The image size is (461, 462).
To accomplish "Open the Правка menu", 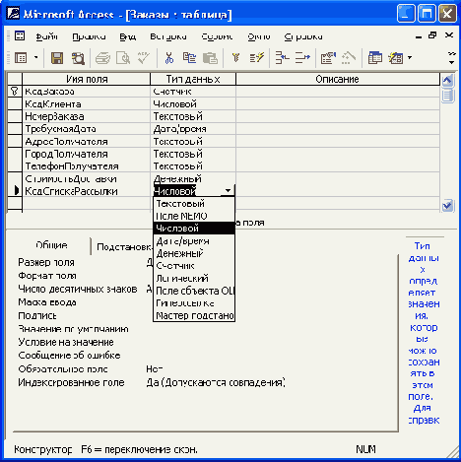I will [x=89, y=36].
